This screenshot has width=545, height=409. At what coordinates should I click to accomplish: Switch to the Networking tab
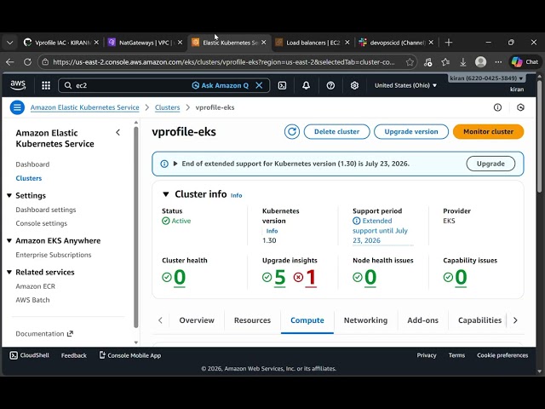[x=365, y=320]
